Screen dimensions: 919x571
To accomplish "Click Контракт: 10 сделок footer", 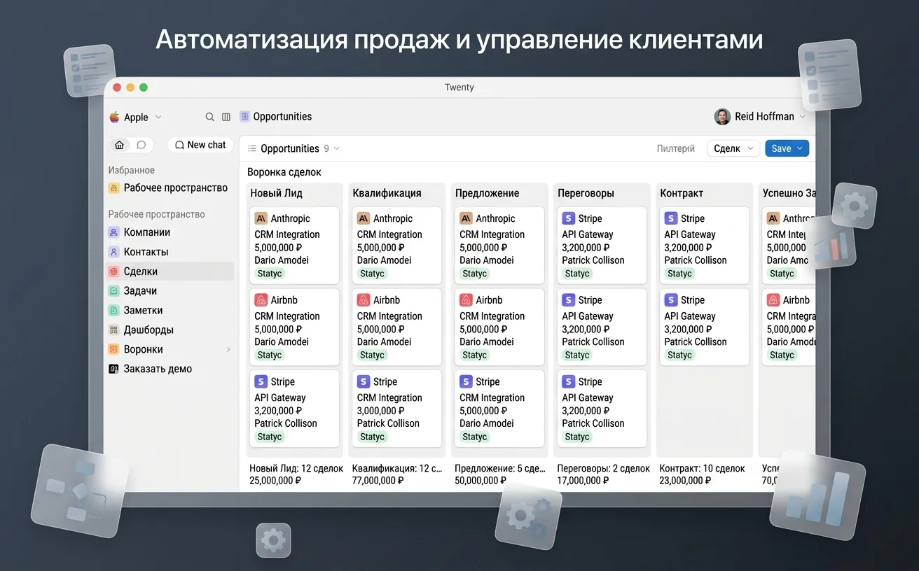I will point(703,468).
